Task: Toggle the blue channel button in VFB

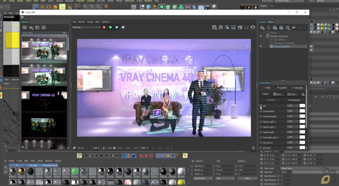Action: click(117, 27)
